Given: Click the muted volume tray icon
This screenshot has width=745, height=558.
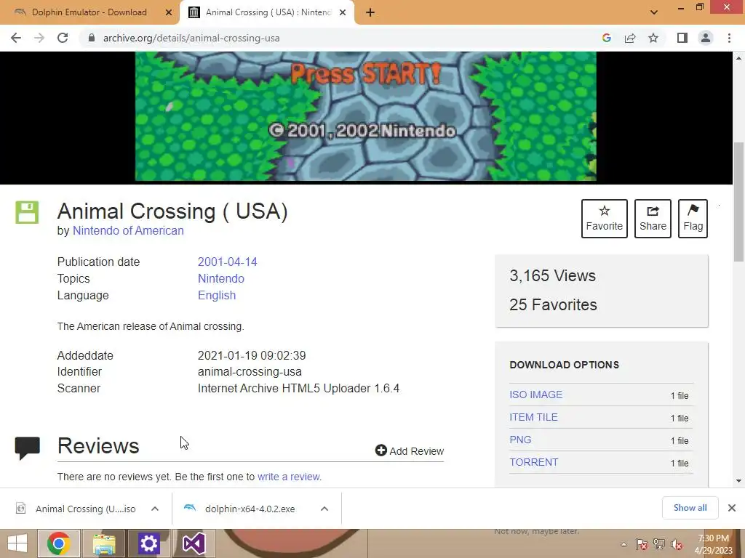Looking at the screenshot, I should click(676, 544).
